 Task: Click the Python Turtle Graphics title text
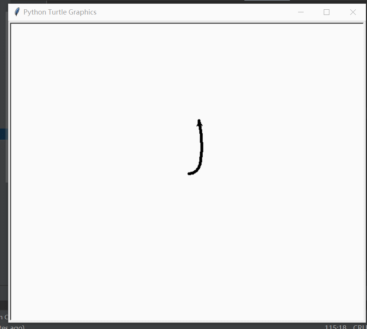[x=60, y=12]
